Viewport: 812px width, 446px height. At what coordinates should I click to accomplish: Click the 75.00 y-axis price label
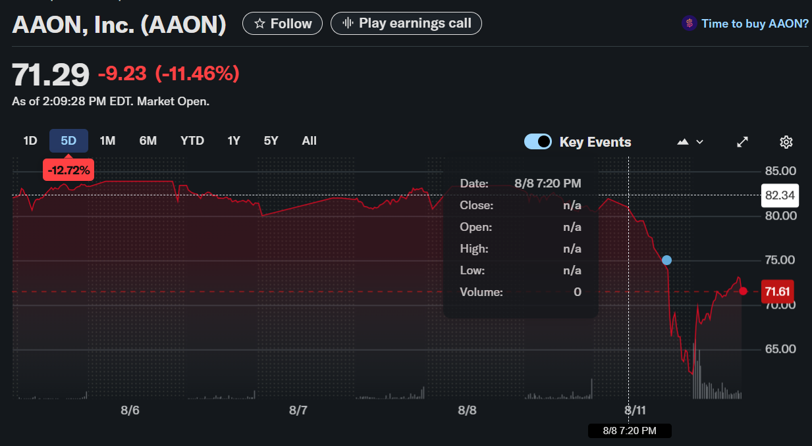780,260
